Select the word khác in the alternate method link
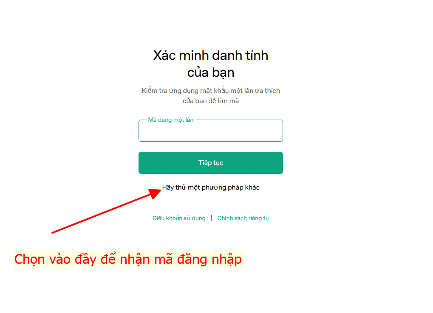 coord(252,187)
